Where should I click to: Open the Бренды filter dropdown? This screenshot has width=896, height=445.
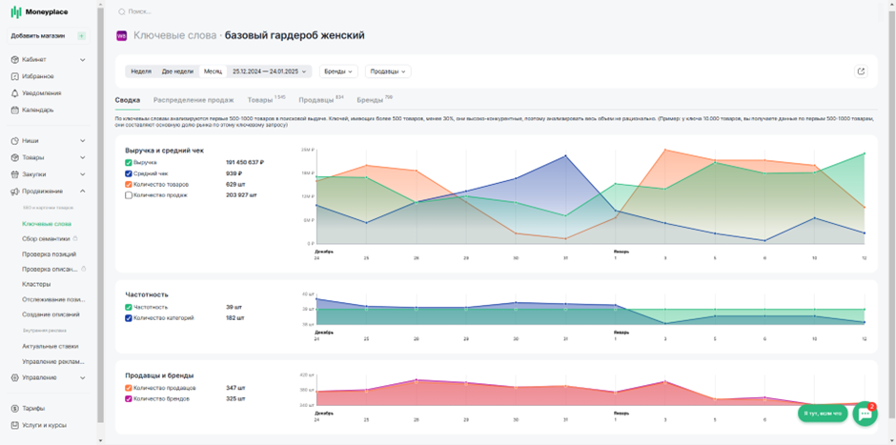pos(338,71)
